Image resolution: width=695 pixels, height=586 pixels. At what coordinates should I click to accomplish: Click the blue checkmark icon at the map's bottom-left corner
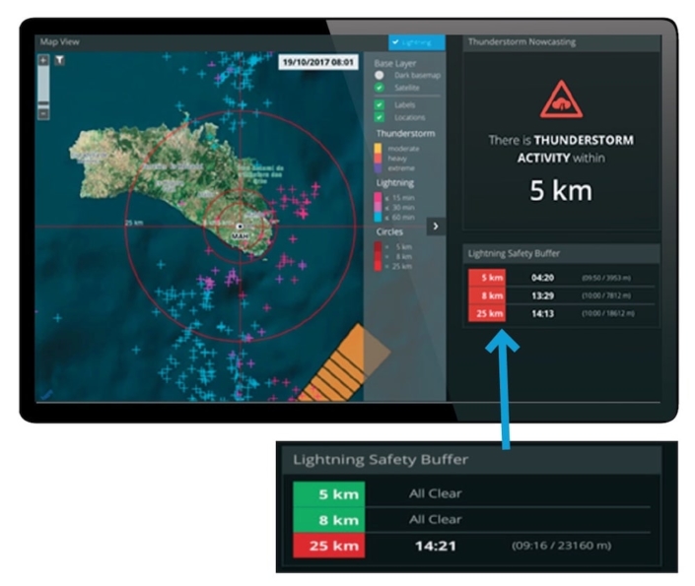(x=46, y=394)
